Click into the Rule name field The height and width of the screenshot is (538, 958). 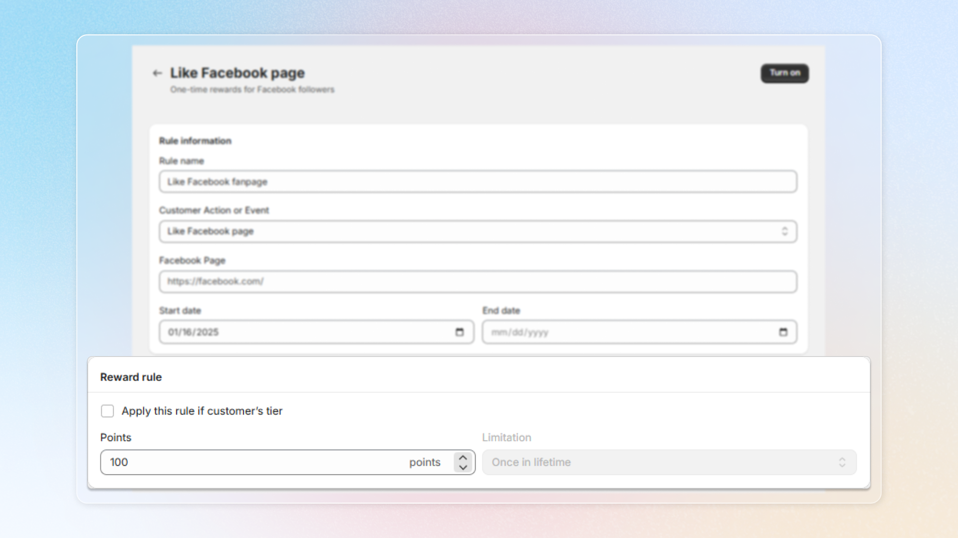pyautogui.click(x=478, y=182)
